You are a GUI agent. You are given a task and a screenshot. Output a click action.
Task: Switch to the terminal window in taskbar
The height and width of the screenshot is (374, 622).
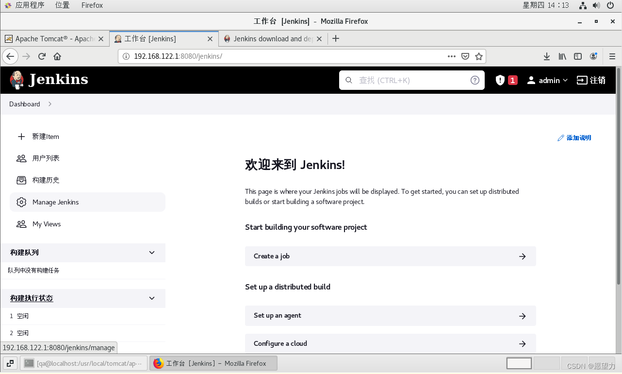point(83,363)
